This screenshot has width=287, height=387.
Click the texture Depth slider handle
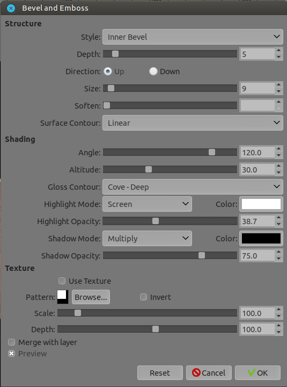pyautogui.click(x=156, y=329)
